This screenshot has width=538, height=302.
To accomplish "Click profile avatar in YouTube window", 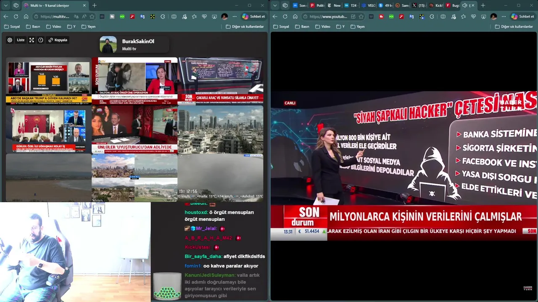I will point(493,16).
